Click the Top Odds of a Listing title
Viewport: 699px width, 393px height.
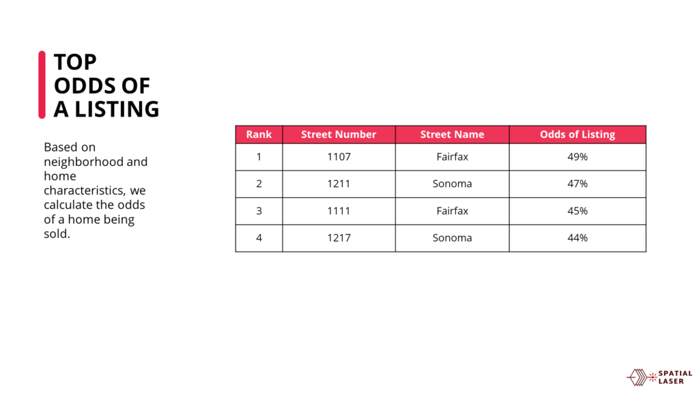click(x=106, y=85)
